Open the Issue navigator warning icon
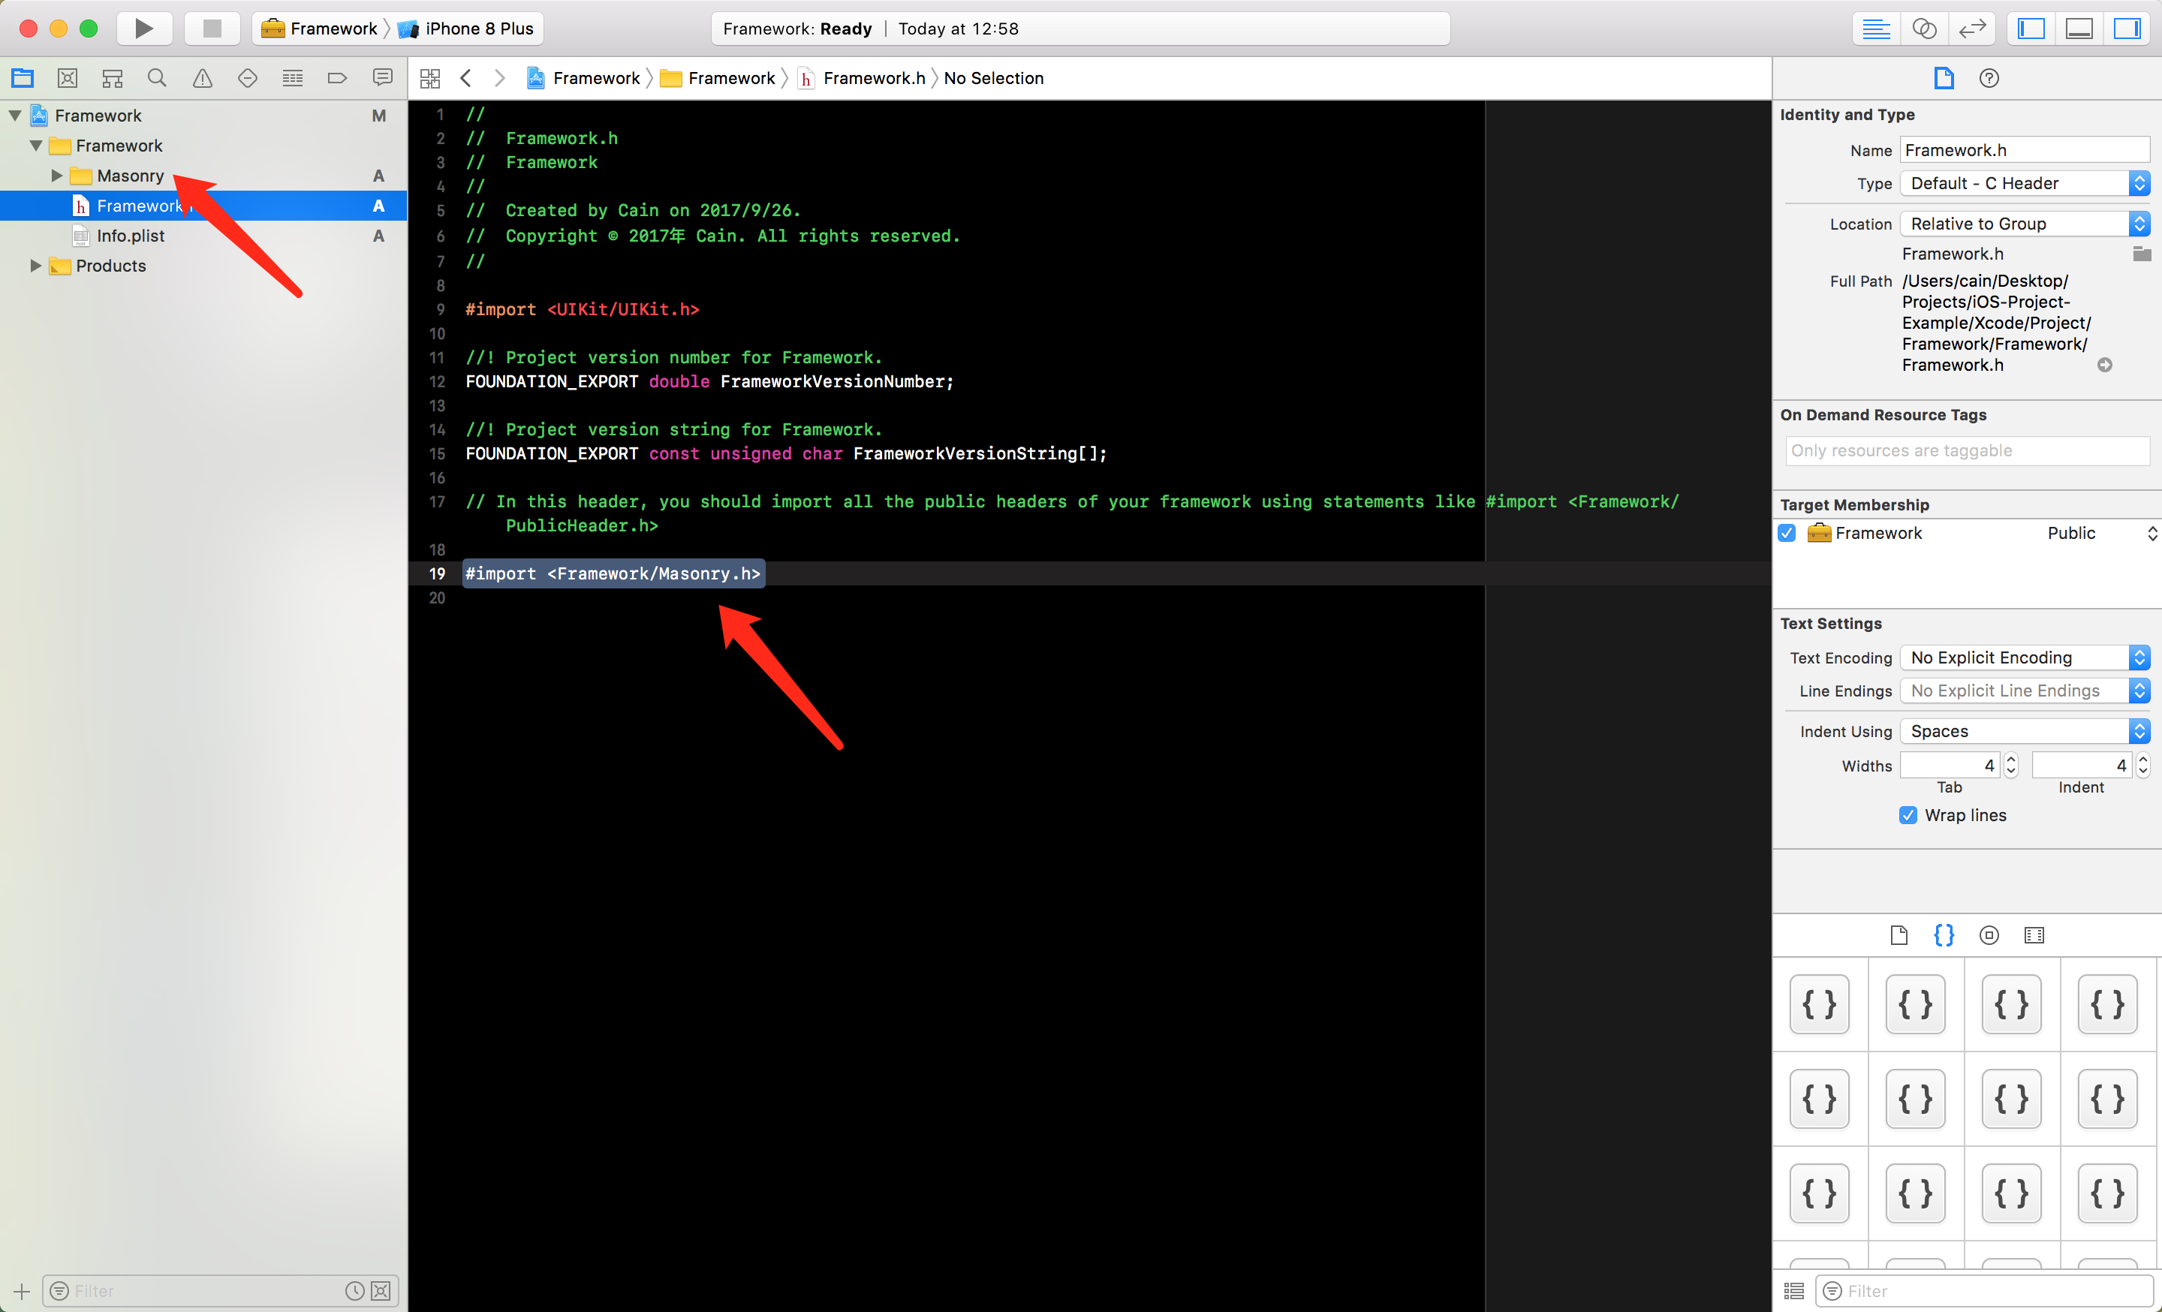 coord(203,78)
